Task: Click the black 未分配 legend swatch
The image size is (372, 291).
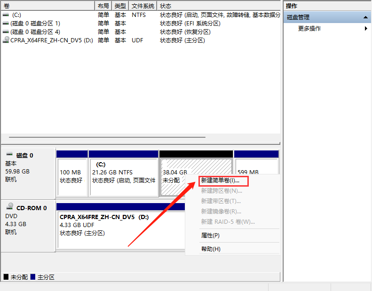Action: click(6, 277)
